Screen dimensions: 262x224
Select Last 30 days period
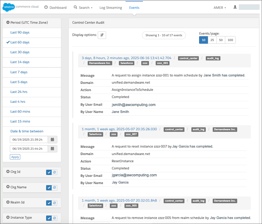tap(20, 52)
